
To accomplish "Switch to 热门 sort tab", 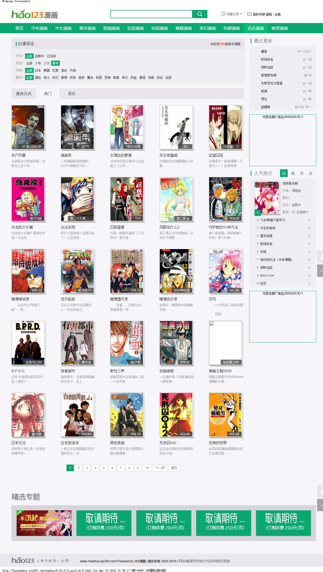I will click(48, 94).
